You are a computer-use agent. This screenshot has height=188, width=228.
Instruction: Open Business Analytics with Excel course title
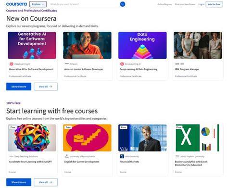click(191, 163)
